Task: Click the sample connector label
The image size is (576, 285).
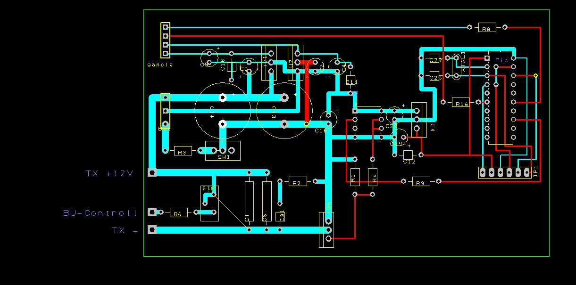Action: pos(160,65)
